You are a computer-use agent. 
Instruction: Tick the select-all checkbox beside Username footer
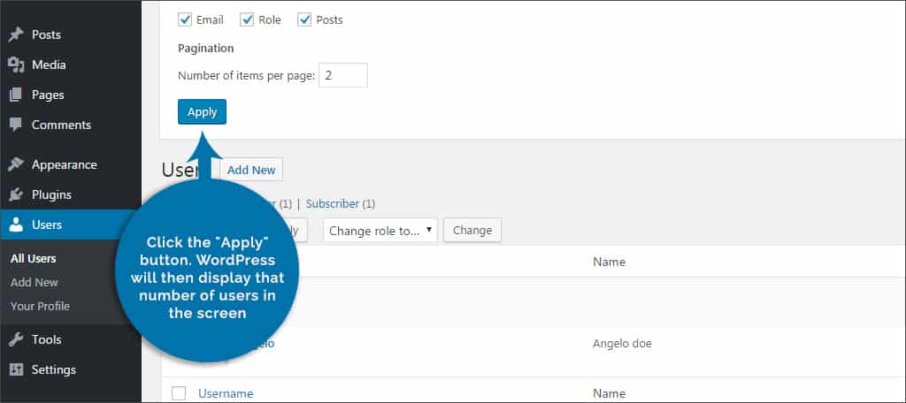[179, 393]
